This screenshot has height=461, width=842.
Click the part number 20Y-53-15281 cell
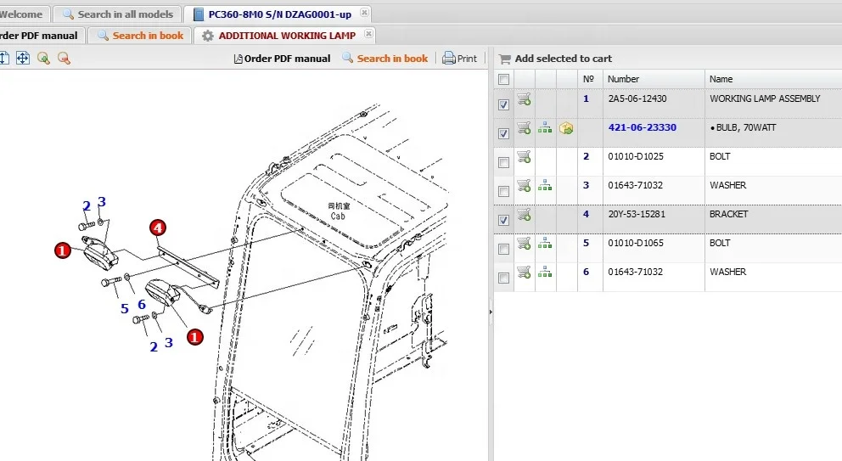(x=637, y=214)
